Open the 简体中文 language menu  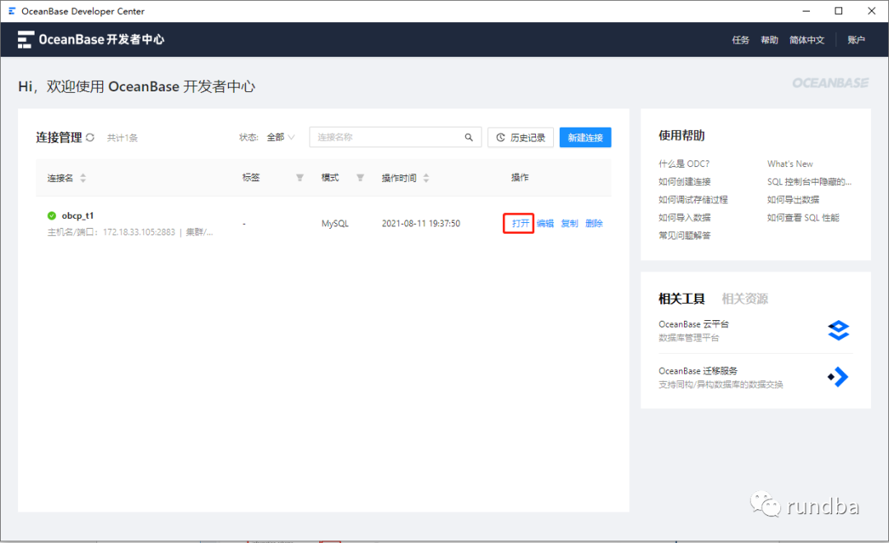(807, 39)
